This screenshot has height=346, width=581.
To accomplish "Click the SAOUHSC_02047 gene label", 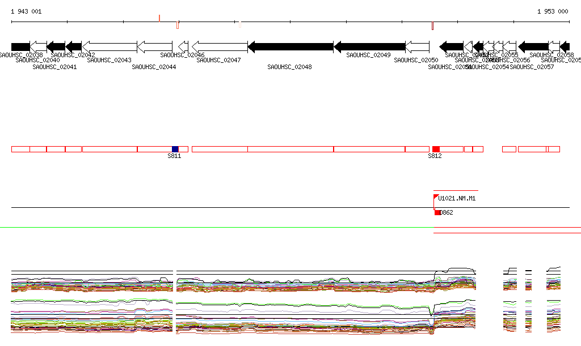I will click(218, 60).
